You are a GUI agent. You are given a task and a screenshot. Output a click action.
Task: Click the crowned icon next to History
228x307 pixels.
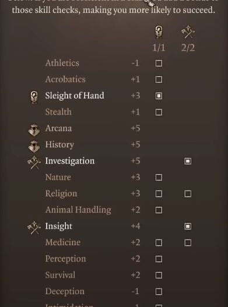(34, 146)
